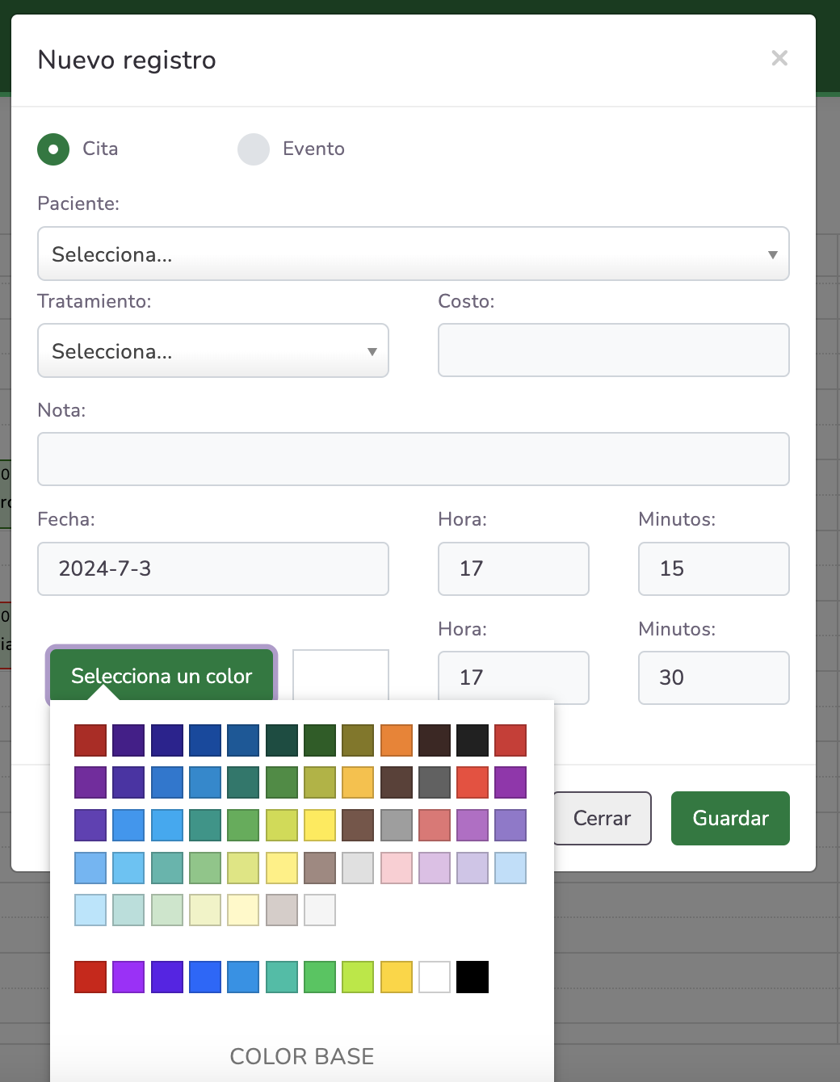Select the Cita radio option
This screenshot has height=1082, width=840.
(x=53, y=149)
